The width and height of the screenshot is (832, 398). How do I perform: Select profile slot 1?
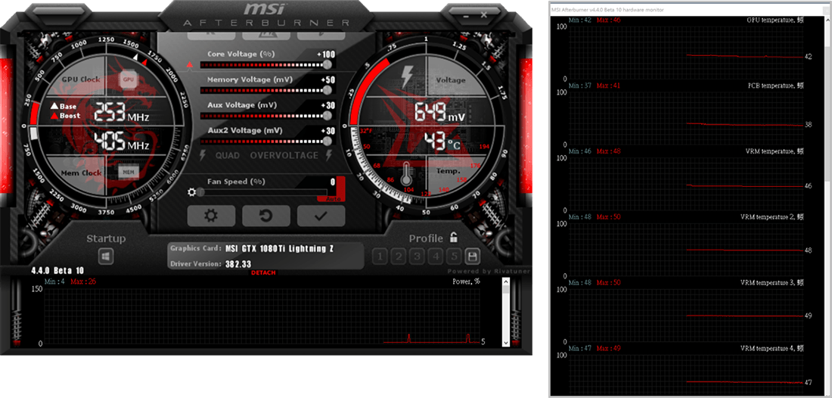pos(380,257)
